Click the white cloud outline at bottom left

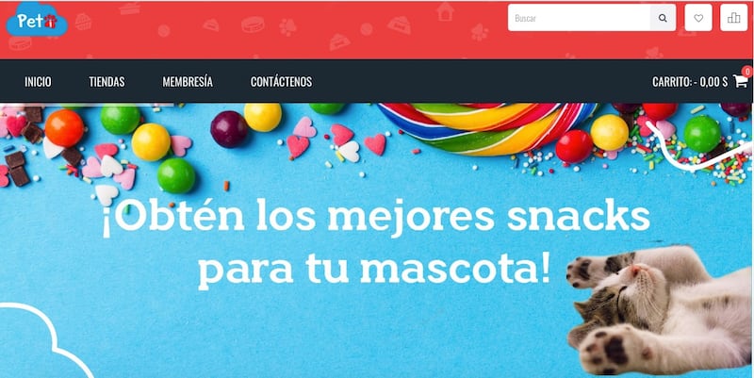(46, 340)
